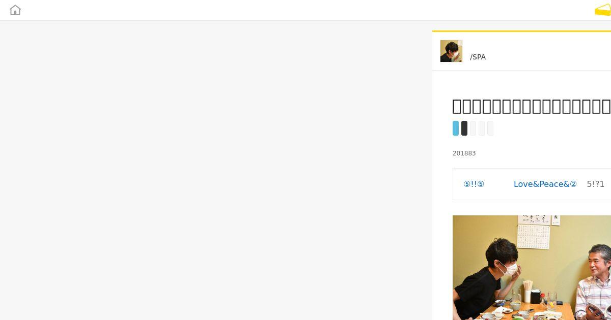
Task: Click the home icon in top bar
Action: pyautogui.click(x=15, y=10)
